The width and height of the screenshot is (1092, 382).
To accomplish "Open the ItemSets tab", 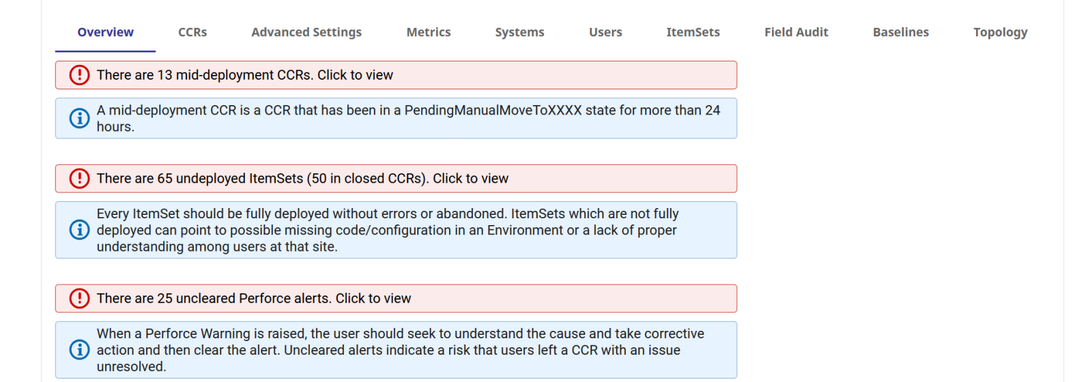I will [x=693, y=32].
